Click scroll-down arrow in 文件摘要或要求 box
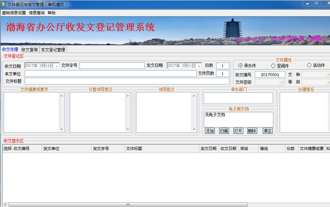Image resolution: width=330 pixels, height=207 pixels. click(62, 129)
